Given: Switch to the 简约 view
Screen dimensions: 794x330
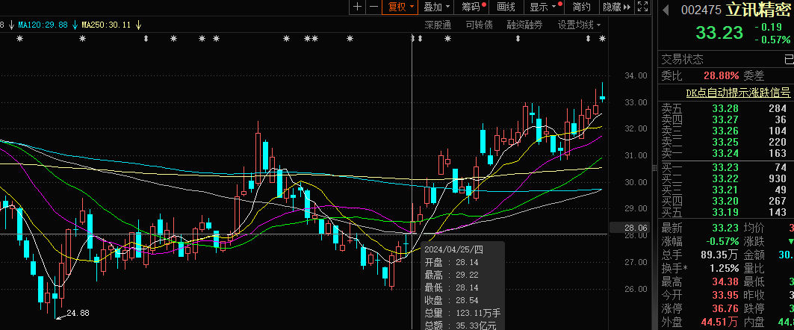Looking at the screenshot, I should click(x=581, y=7).
